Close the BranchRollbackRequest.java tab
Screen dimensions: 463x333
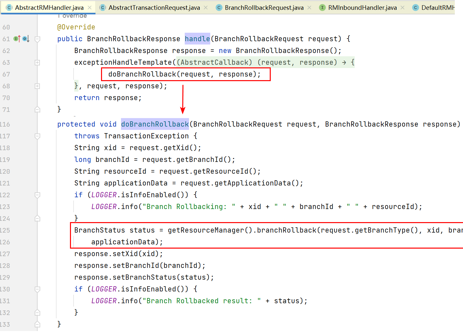pos(309,8)
